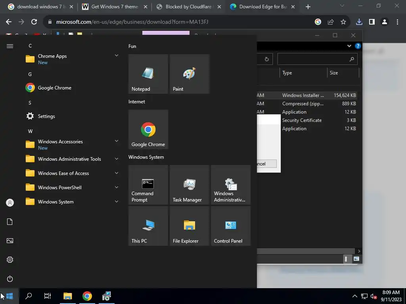Open Settings gear in the Start sidebar
This screenshot has width=406, height=304.
pyautogui.click(x=10, y=260)
